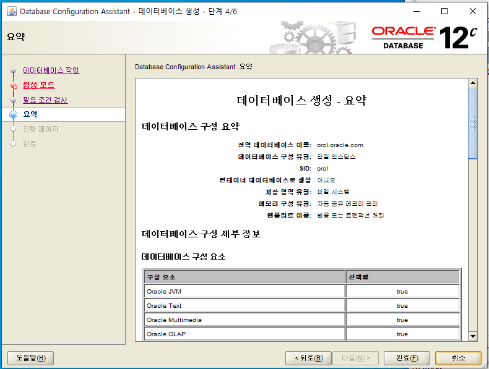
Task: Click the Oracle OLAP table cell
Action: point(244,334)
